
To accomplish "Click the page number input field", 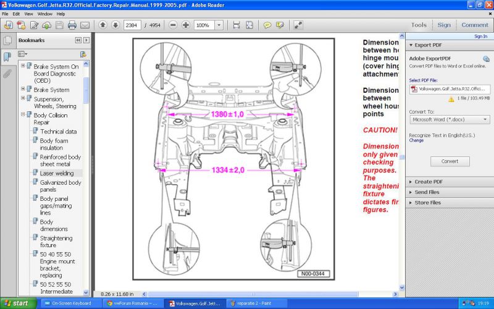I will coord(132,25).
